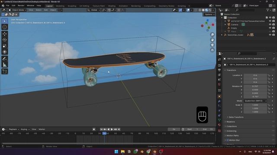Open the File menu
277x155 pixels.
click(x=8, y=6)
